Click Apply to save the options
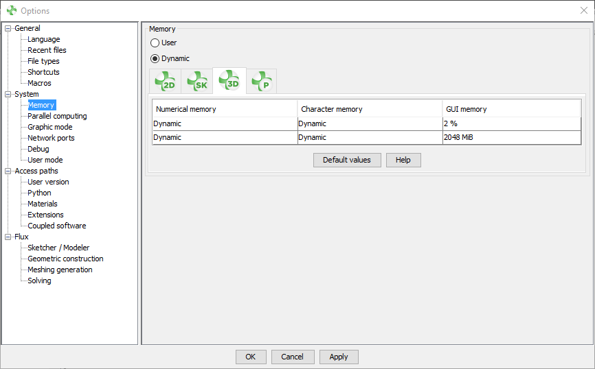This screenshot has width=595, height=369. click(339, 357)
